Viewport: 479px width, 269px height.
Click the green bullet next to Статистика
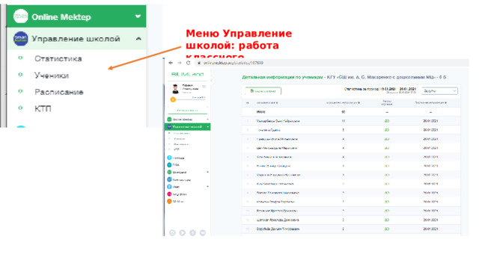(x=20, y=58)
